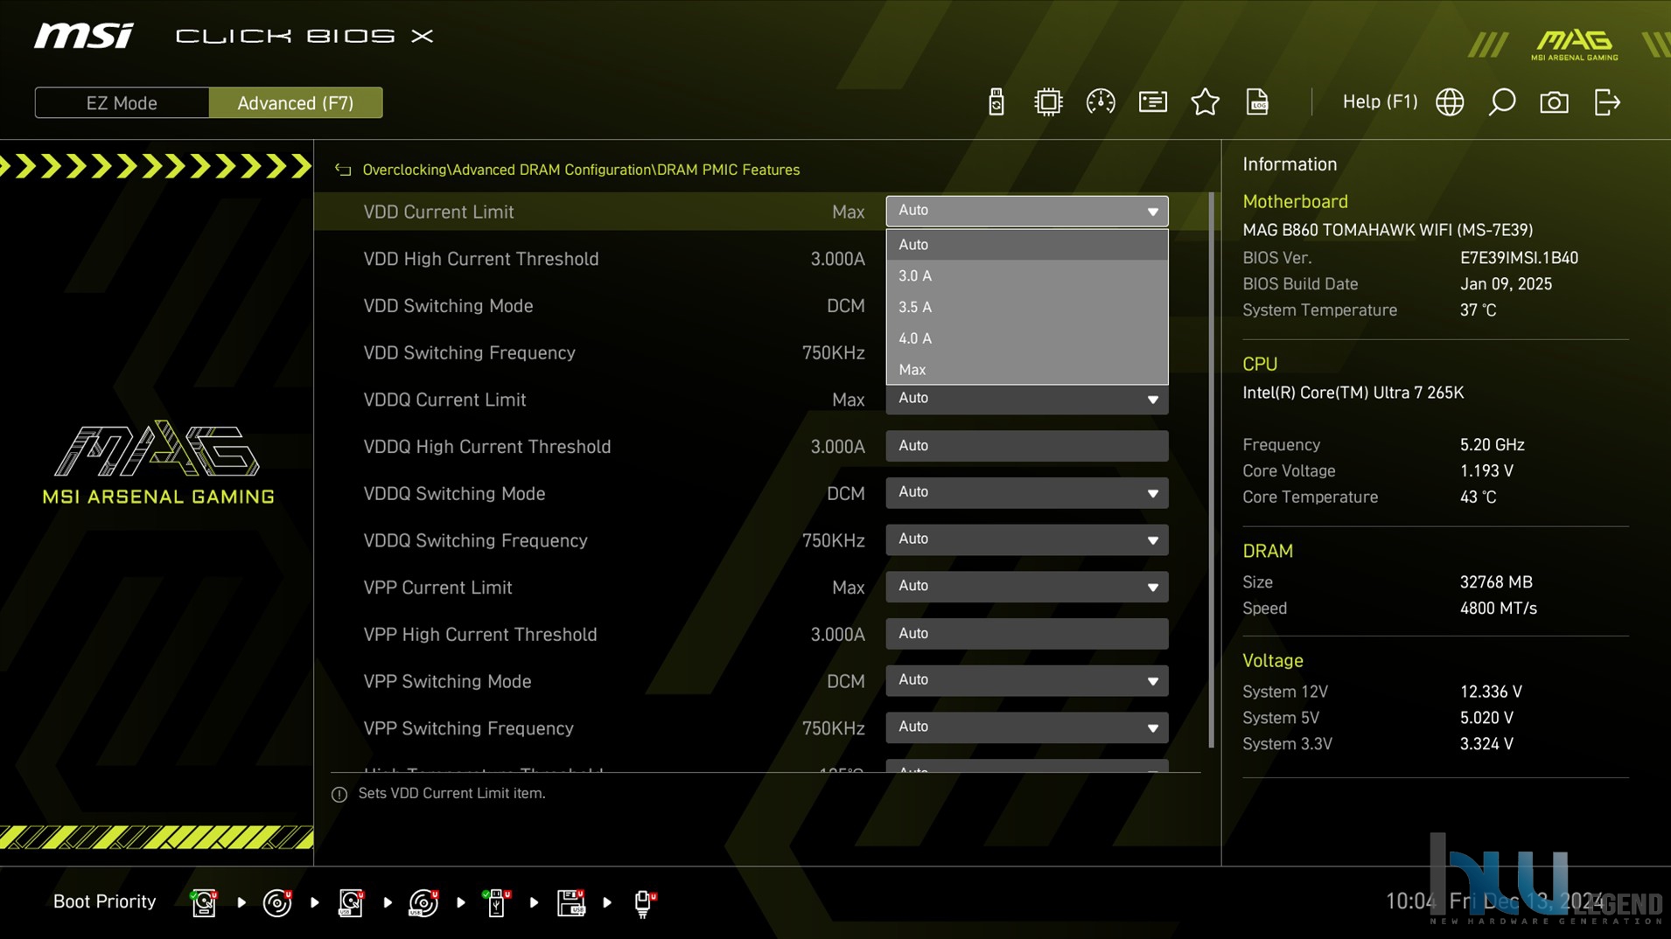Open Favorites via the star icon
The width and height of the screenshot is (1671, 939).
1206,102
